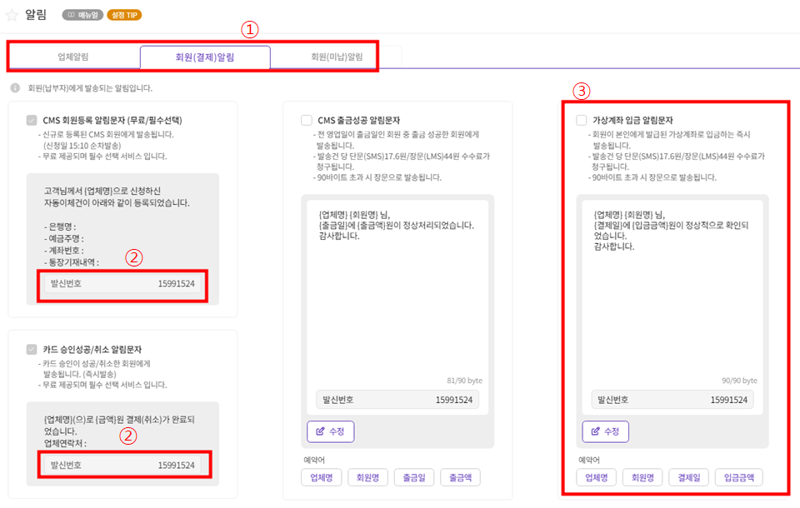Click 발신번호 field in CMS 출금성공 card
Screen dimensions: 800x508
click(397, 400)
